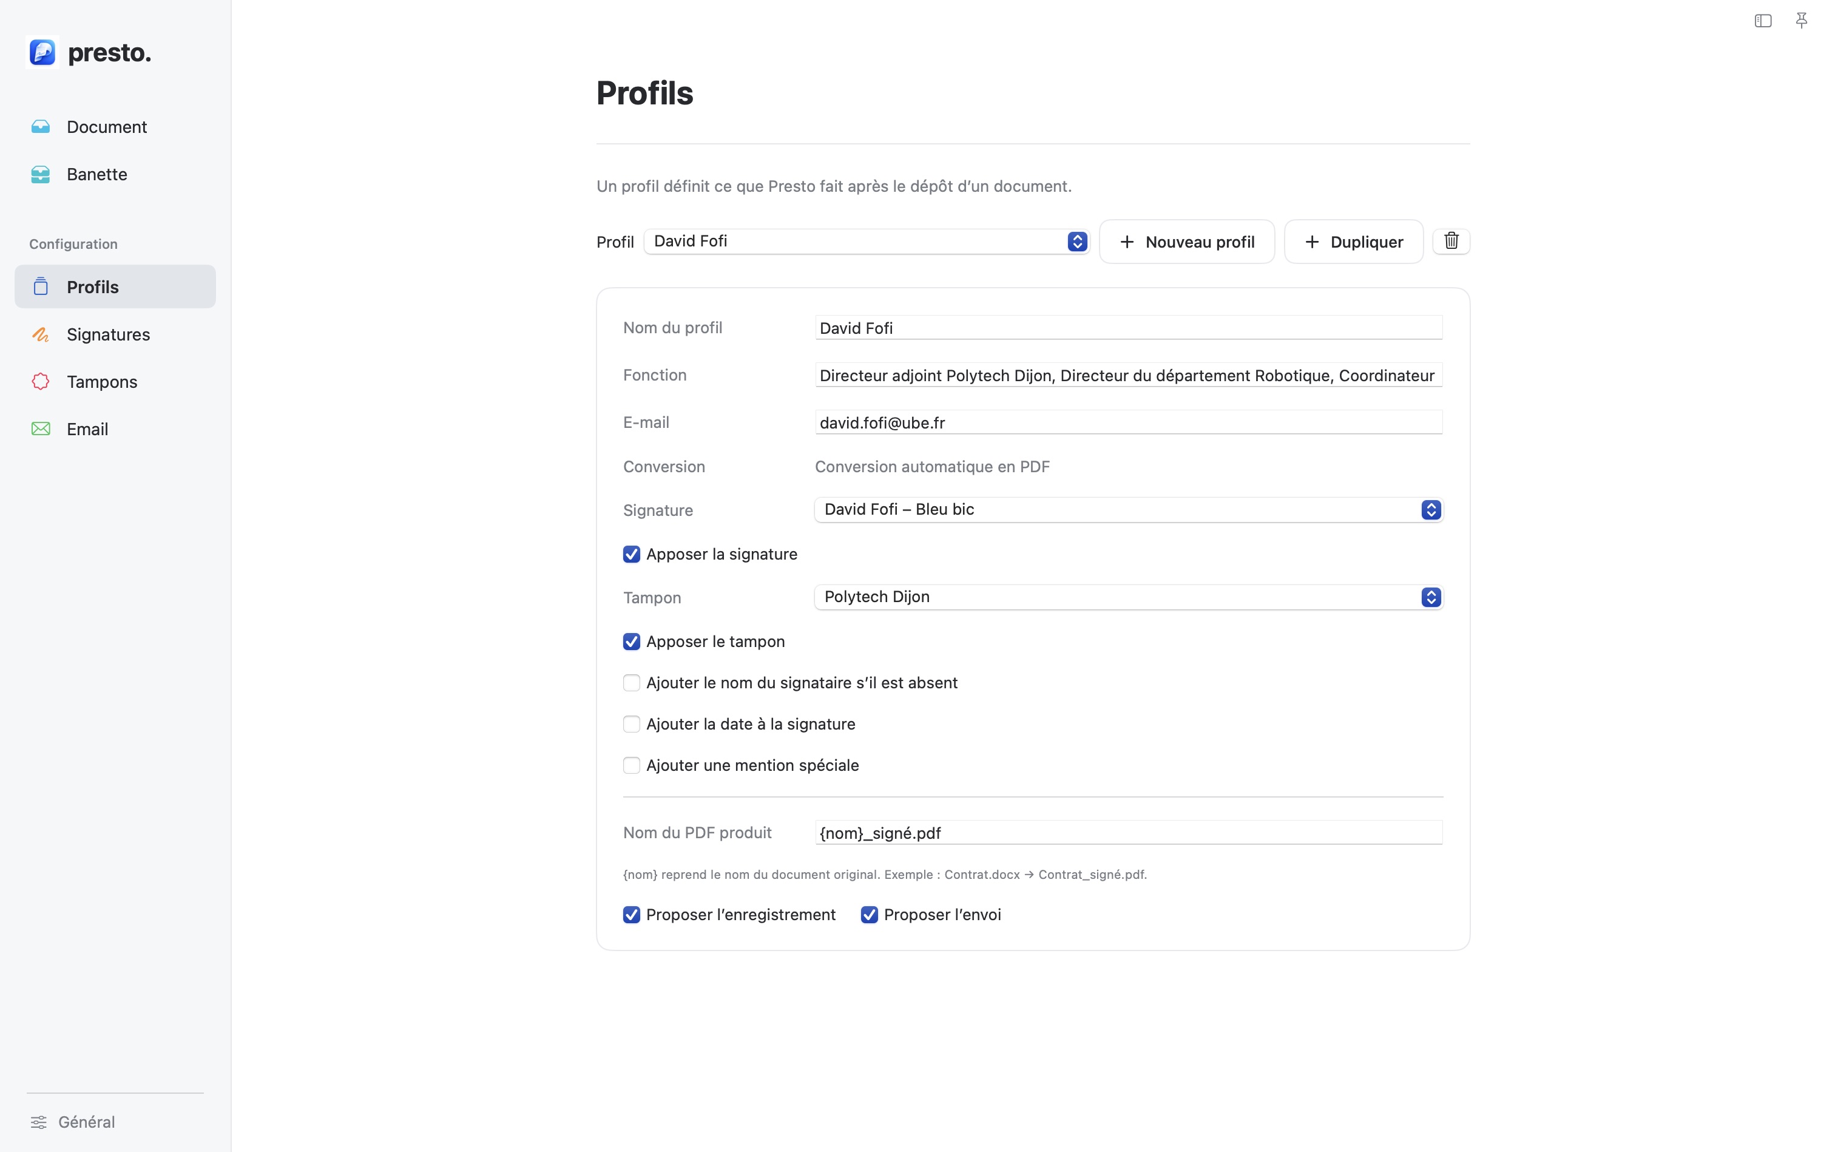1835x1152 pixels.
Task: Click the Dupliquer button
Action: tap(1354, 242)
